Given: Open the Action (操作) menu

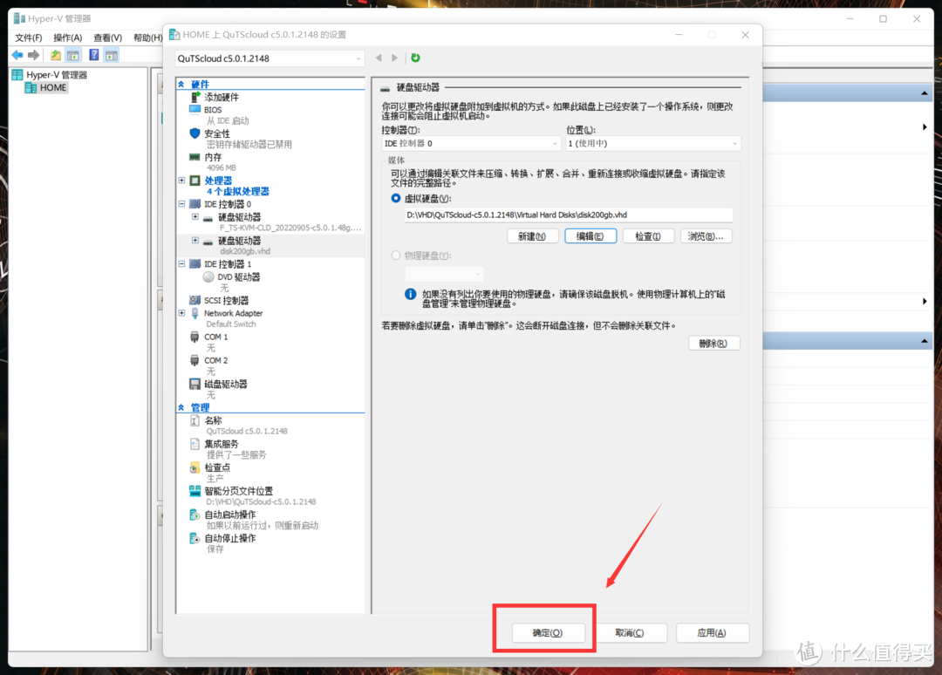Looking at the screenshot, I should (67, 37).
